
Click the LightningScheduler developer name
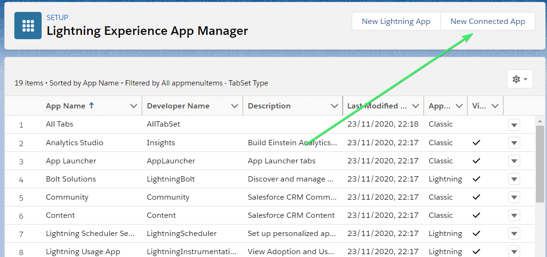pyautogui.click(x=182, y=233)
